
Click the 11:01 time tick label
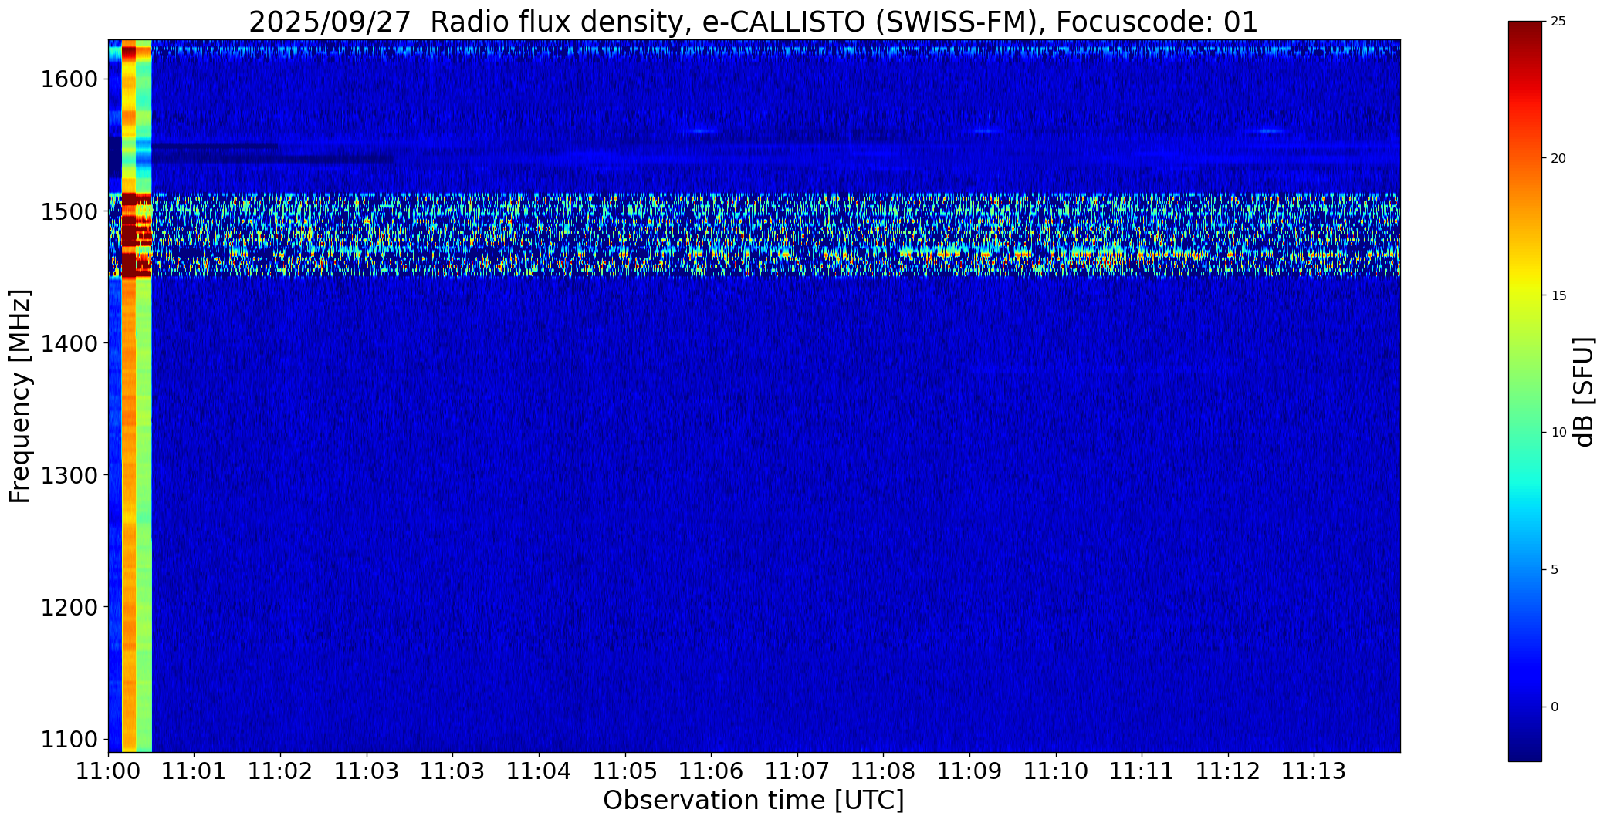pyautogui.click(x=195, y=771)
